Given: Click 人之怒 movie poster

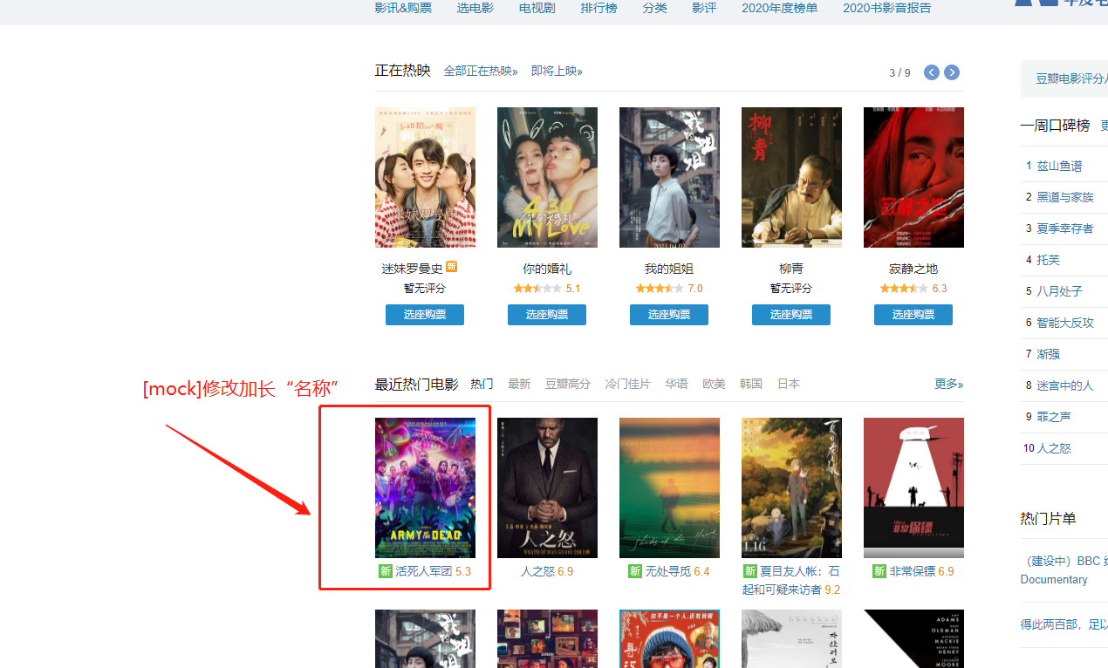Looking at the screenshot, I should (x=547, y=487).
